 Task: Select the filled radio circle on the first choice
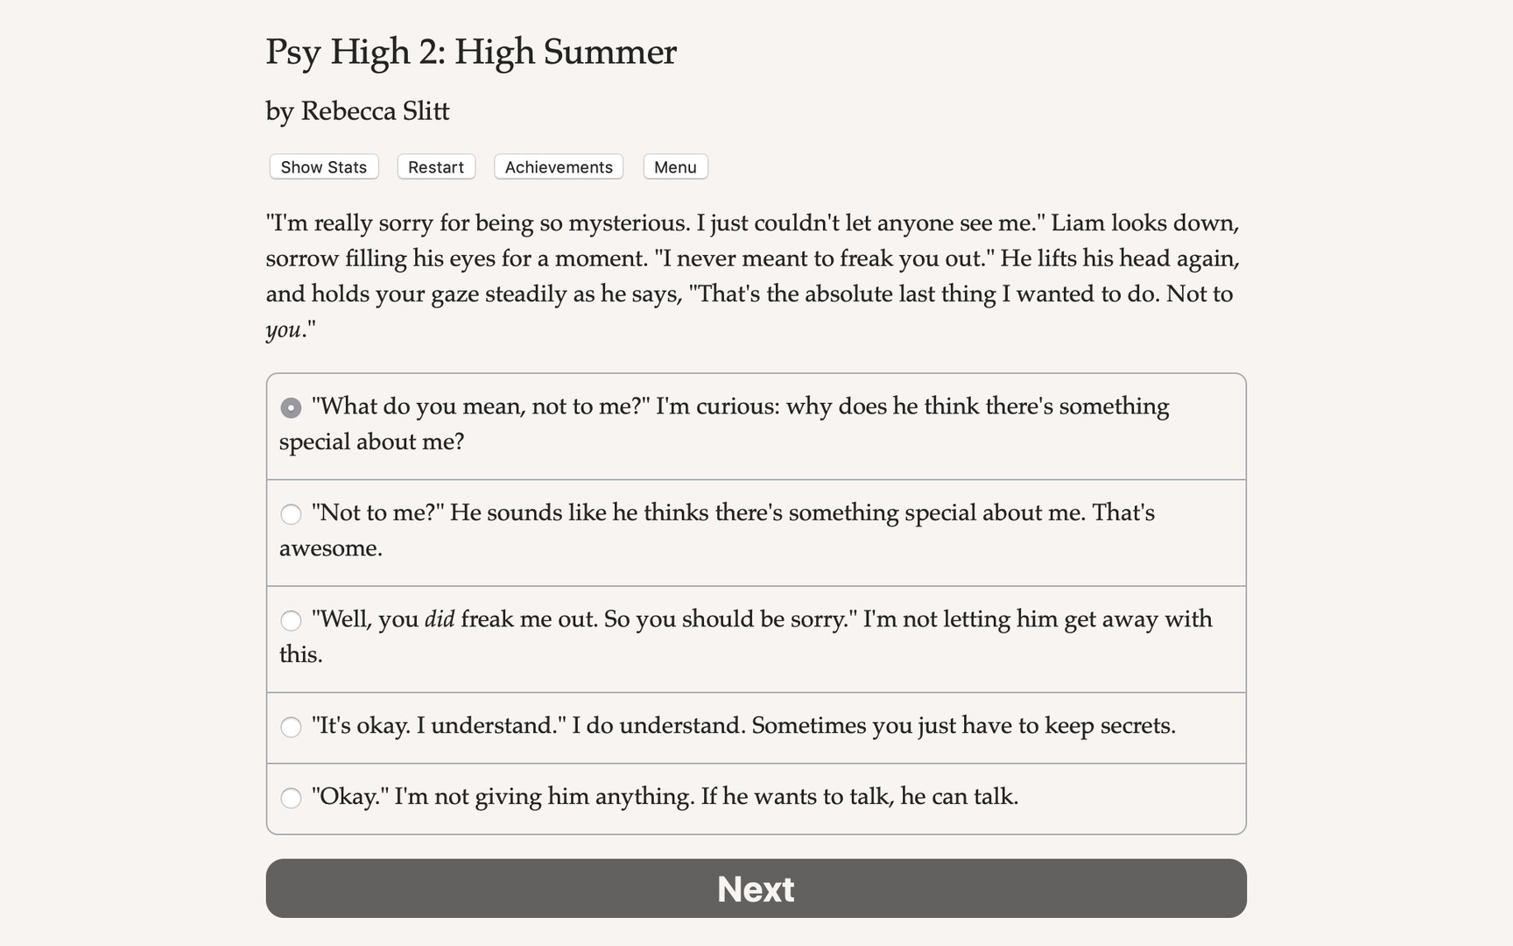291,407
